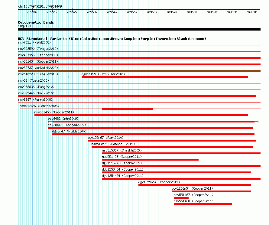269x225 pixels.
Task: Click nsv551467 (Cooper2011) label
Action: (x=193, y=195)
